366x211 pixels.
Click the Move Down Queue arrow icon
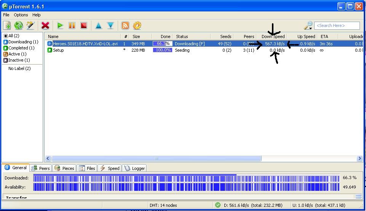pos(110,25)
